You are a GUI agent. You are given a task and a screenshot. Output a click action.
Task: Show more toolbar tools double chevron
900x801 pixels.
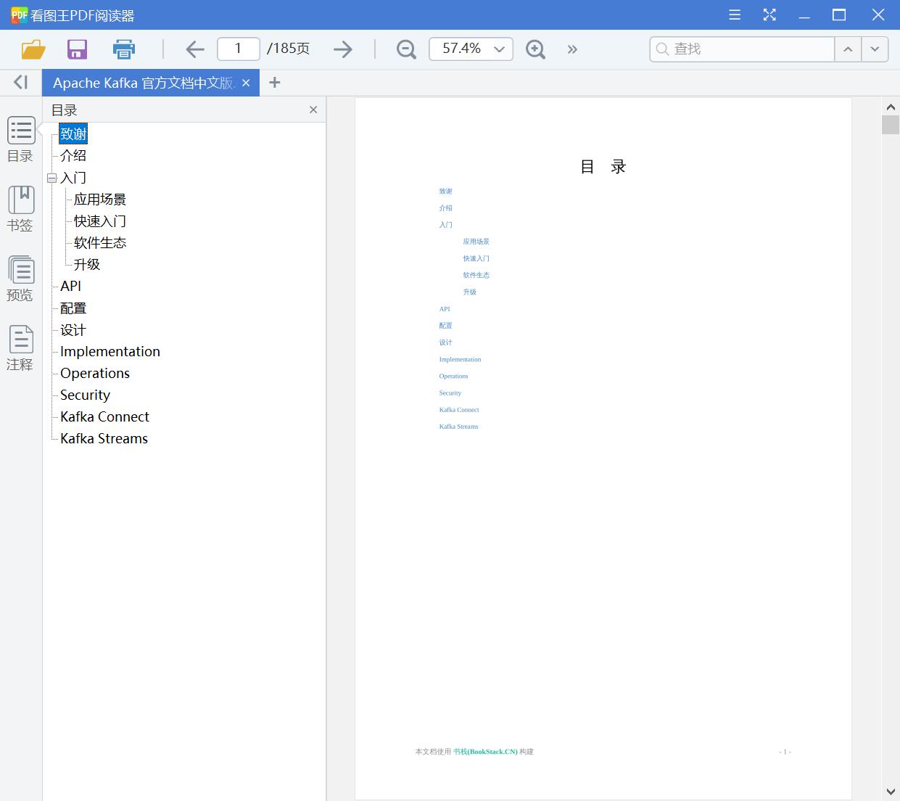(572, 49)
